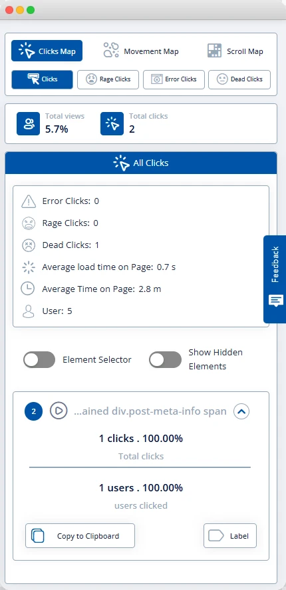Click the Movement Map bubbles icon
The height and width of the screenshot is (590, 286).
tap(111, 50)
